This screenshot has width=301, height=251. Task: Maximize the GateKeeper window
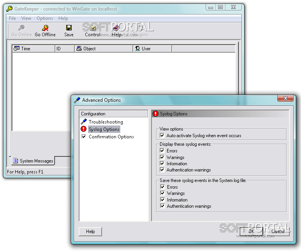tap(220, 7)
